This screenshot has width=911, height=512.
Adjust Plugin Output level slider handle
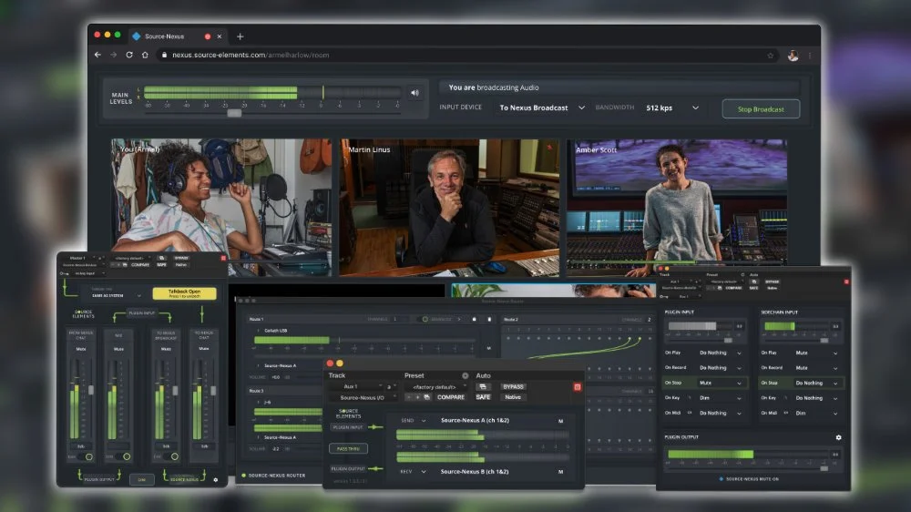(x=824, y=468)
